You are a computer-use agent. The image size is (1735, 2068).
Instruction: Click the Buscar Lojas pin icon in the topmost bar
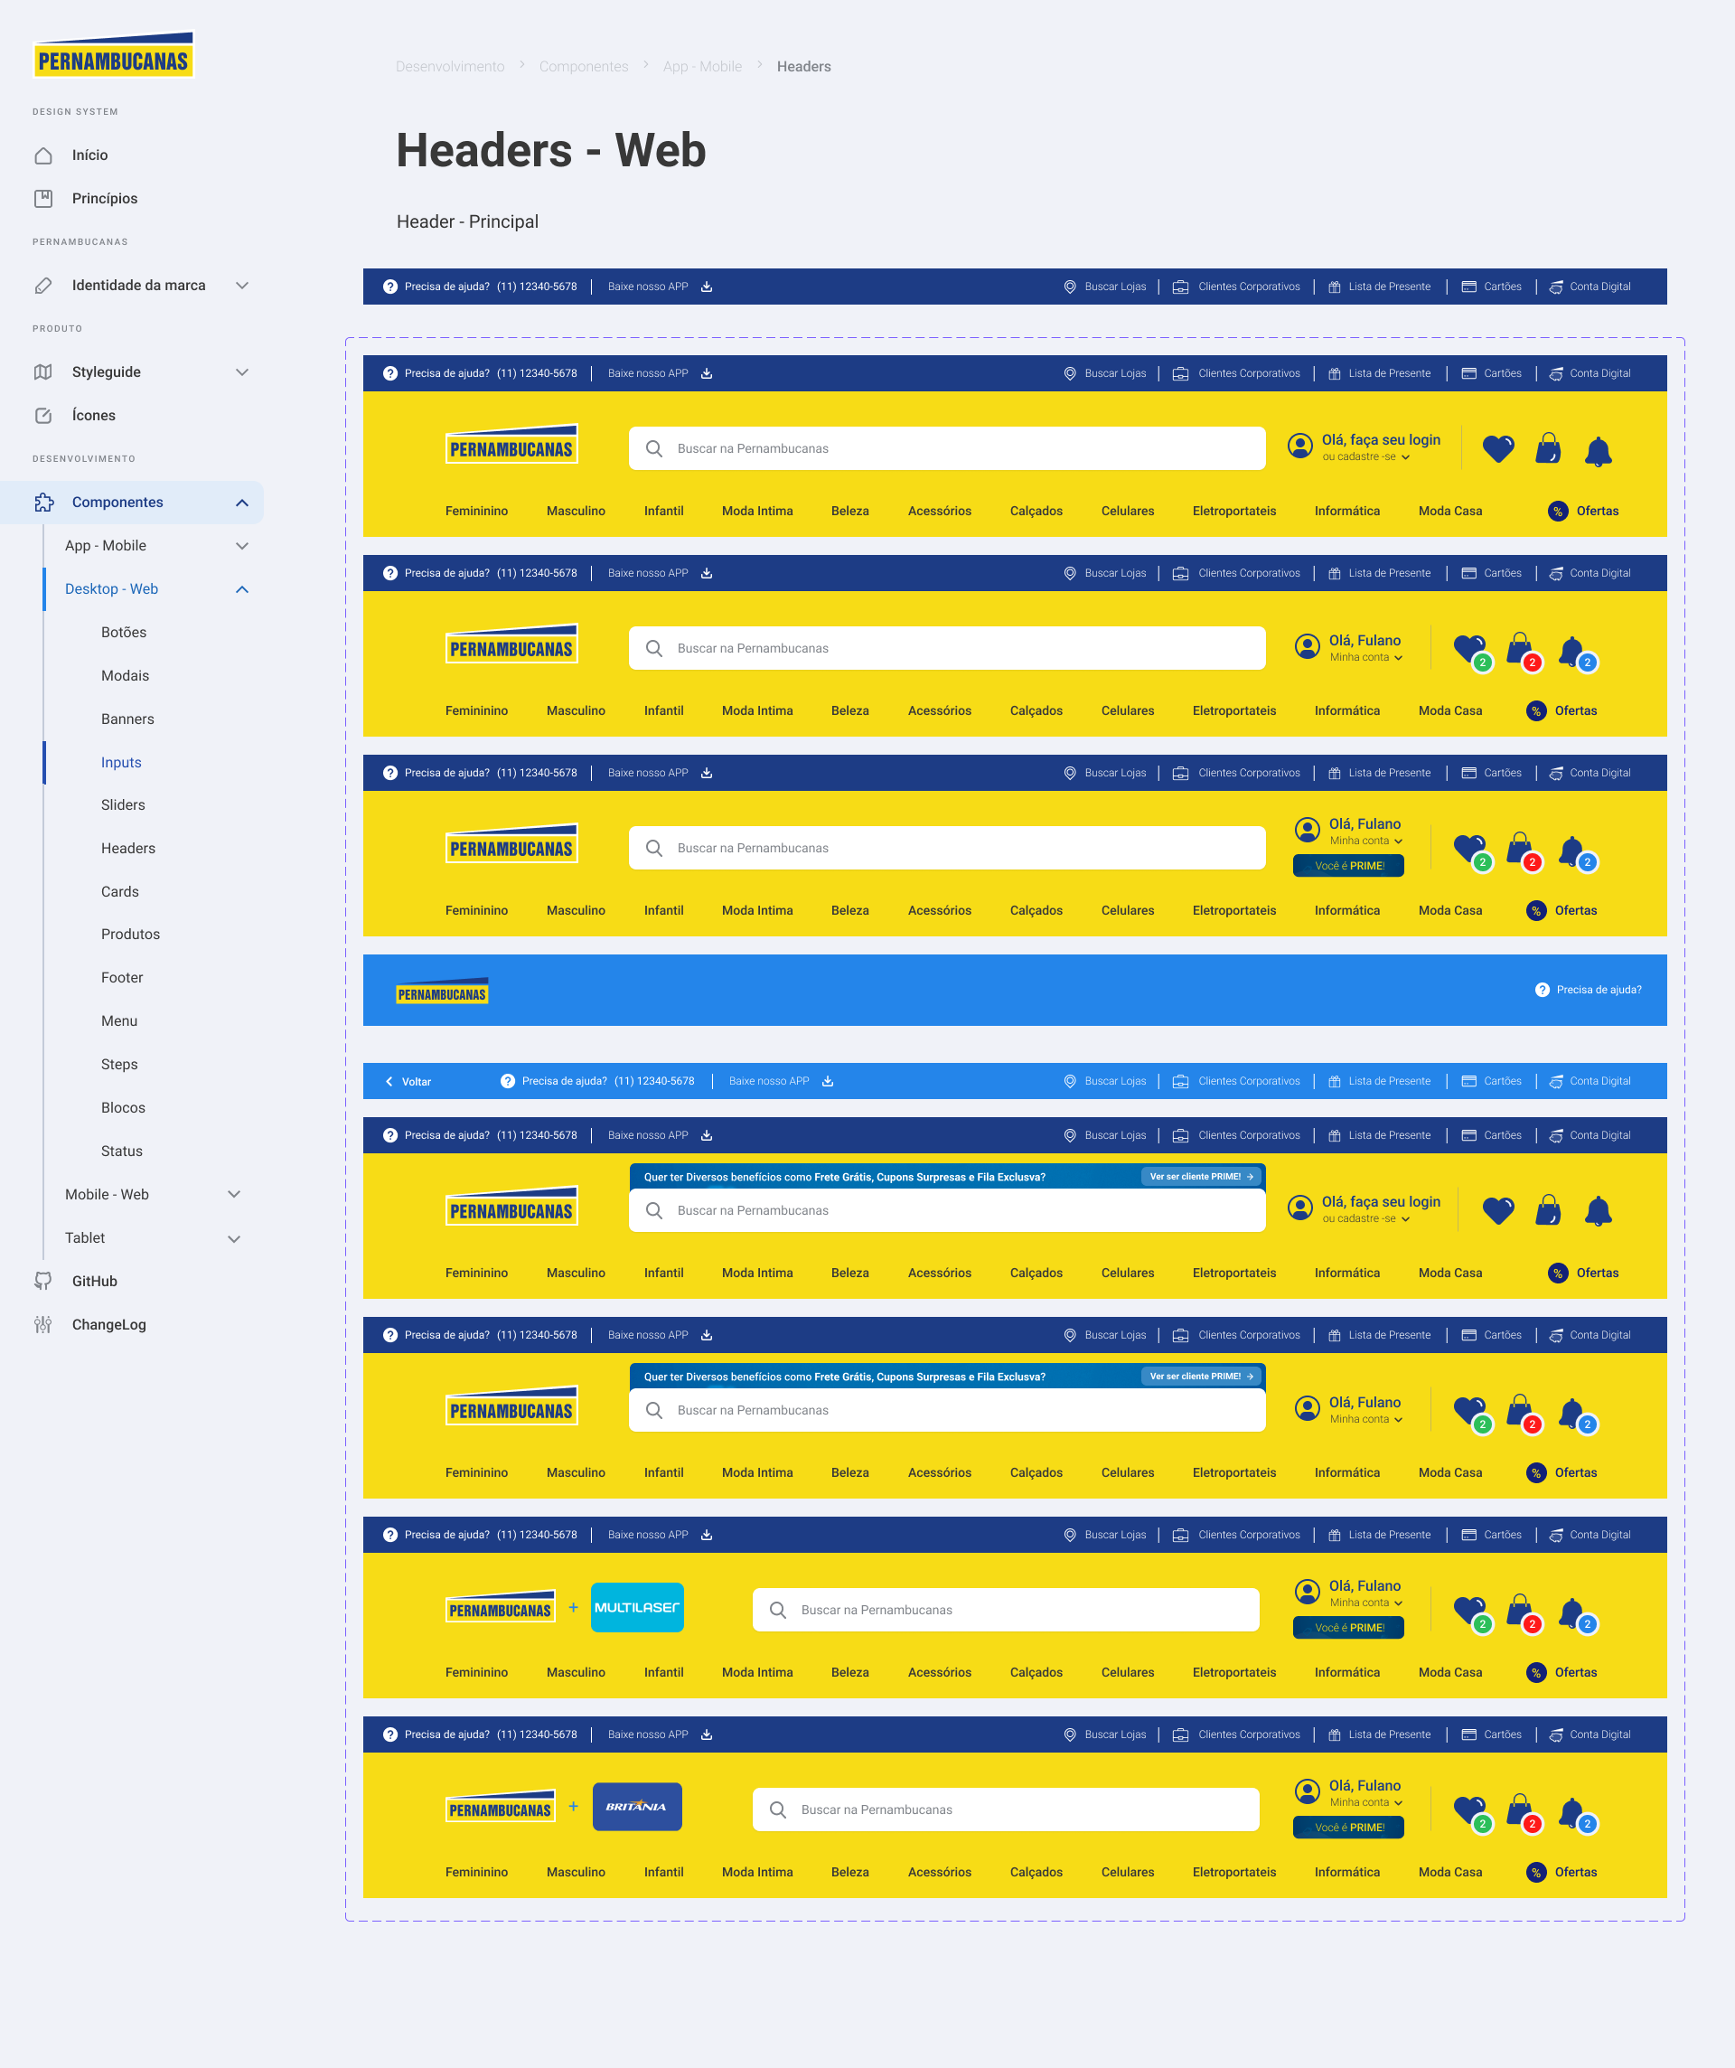[1069, 287]
